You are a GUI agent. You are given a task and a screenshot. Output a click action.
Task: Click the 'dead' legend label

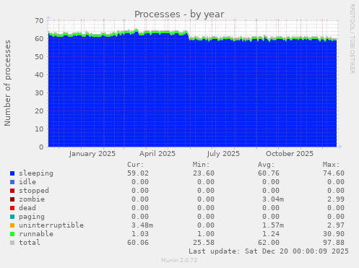tap(27, 208)
